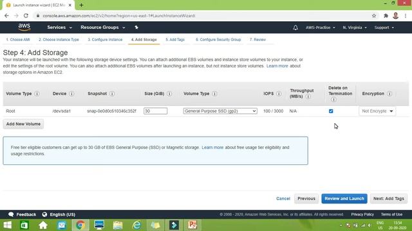Viewport: 412px width, 231px height.
Task: Open the pin shortcuts icon in navbar
Action: click(x=136, y=27)
